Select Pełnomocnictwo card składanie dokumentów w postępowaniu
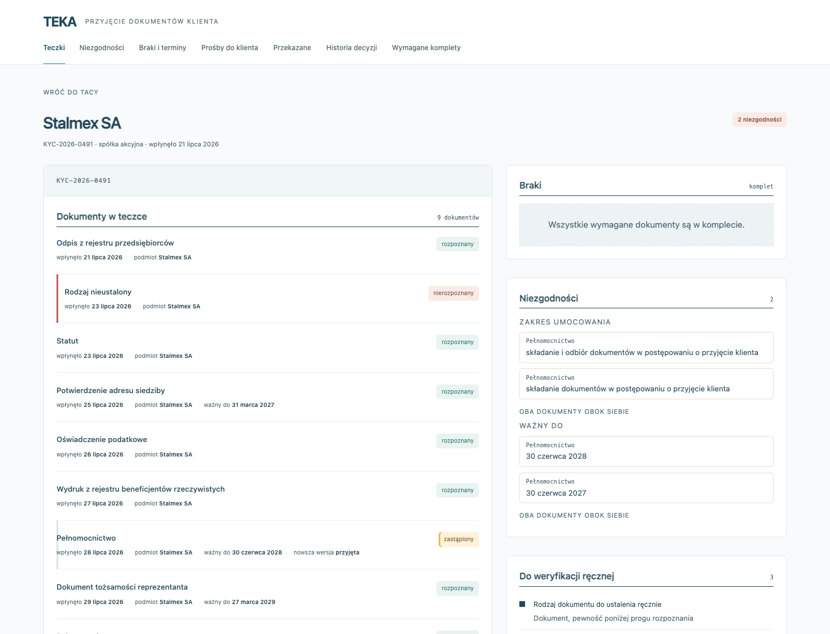The width and height of the screenshot is (830, 634). click(x=646, y=384)
